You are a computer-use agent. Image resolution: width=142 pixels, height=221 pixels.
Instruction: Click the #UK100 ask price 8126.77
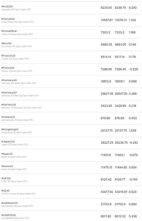(x=120, y=180)
